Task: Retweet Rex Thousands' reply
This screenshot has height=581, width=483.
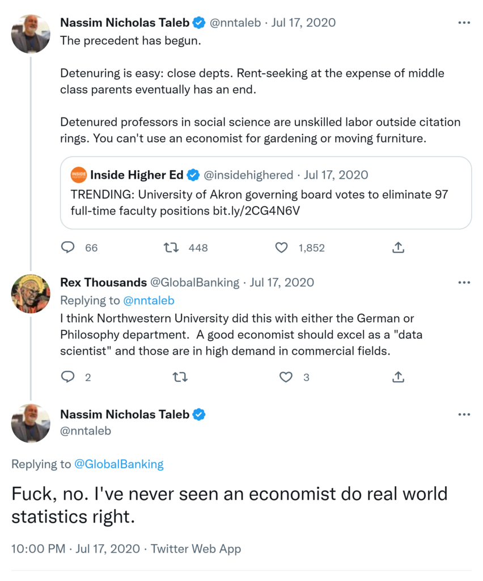Action: pyautogui.click(x=180, y=377)
